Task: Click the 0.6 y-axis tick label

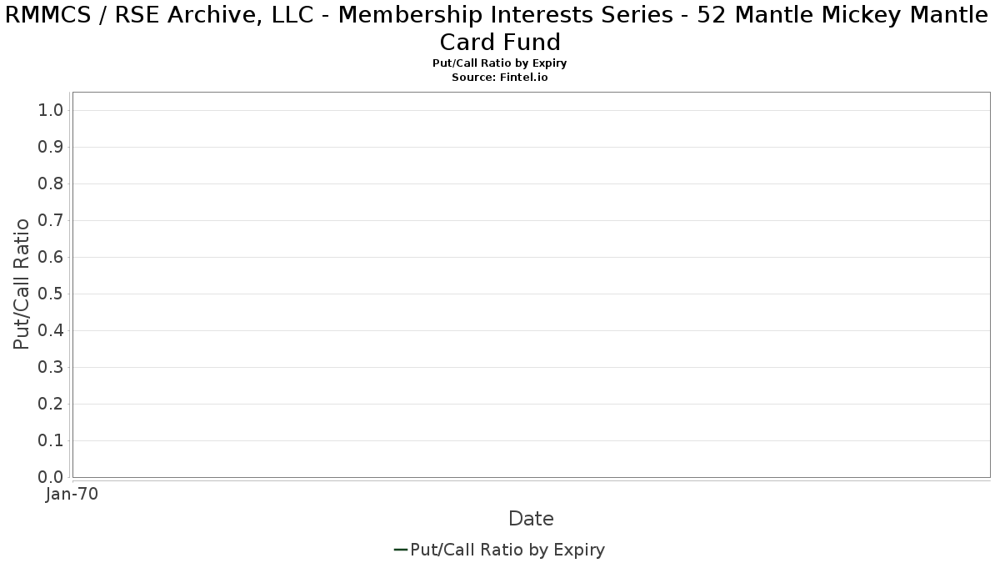Action: pyautogui.click(x=51, y=258)
